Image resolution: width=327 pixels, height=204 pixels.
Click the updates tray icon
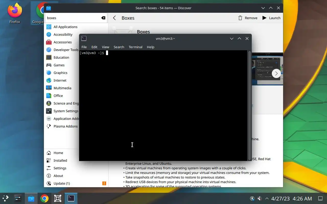(x=252, y=198)
